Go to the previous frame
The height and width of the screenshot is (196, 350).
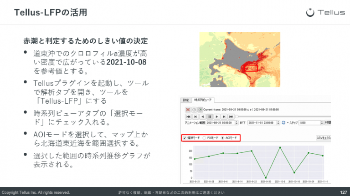196,116
